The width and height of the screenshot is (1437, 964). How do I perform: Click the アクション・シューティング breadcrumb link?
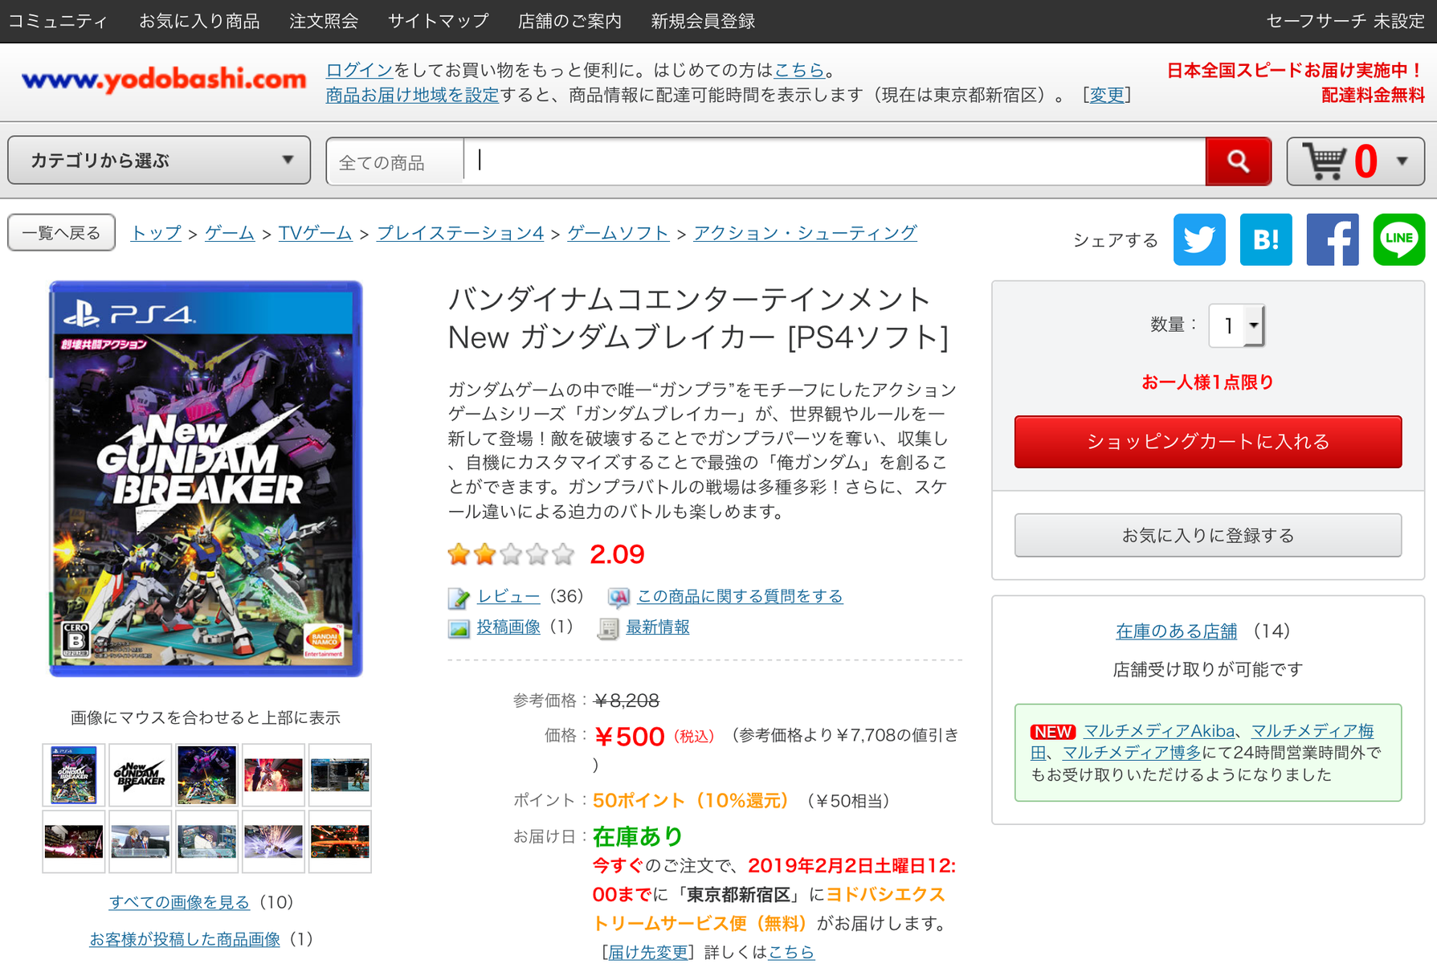point(805,233)
